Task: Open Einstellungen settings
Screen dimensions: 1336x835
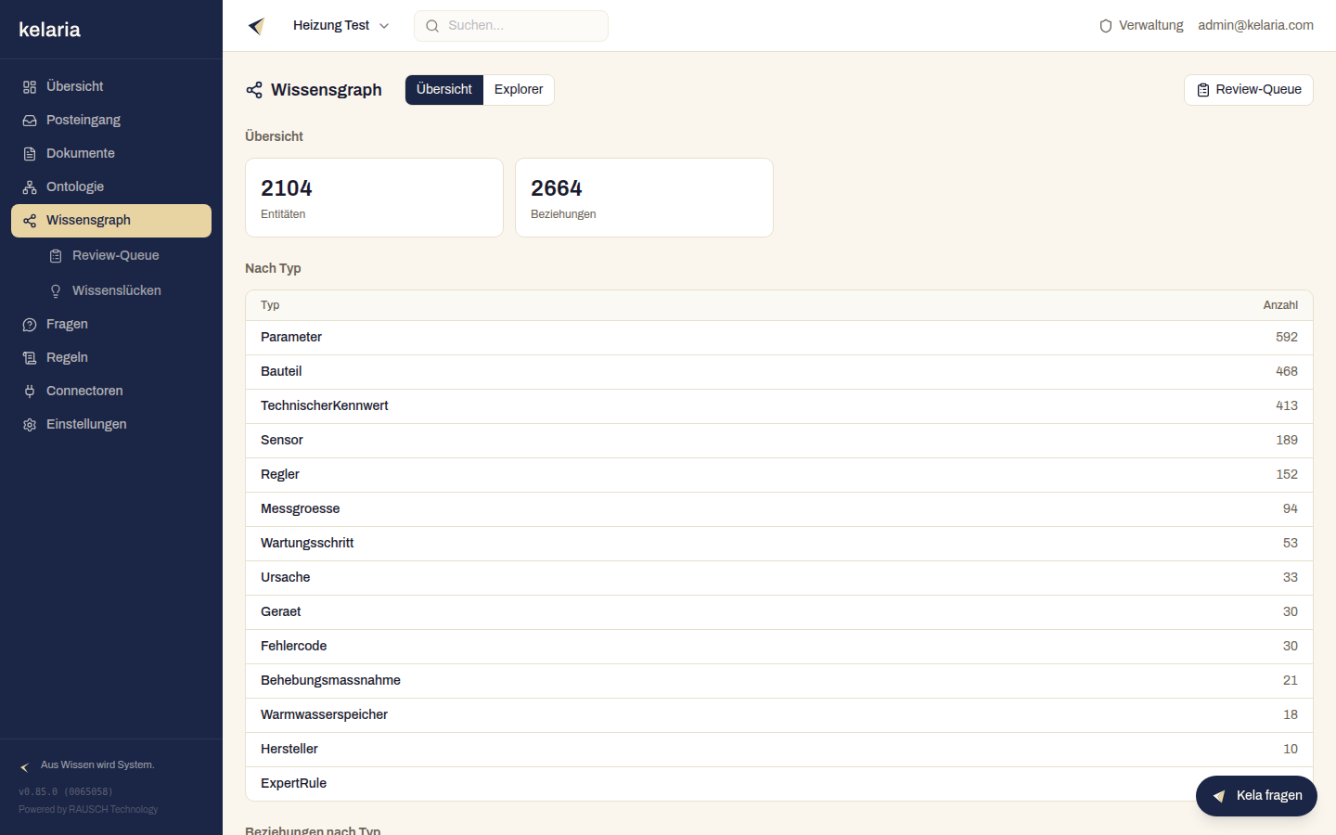Action: pos(111,424)
